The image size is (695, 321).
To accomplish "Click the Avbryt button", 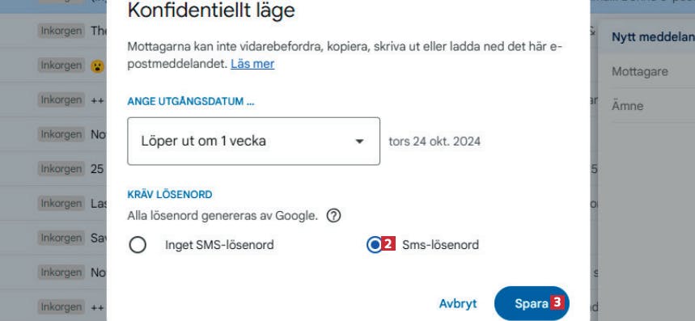I will (x=458, y=304).
